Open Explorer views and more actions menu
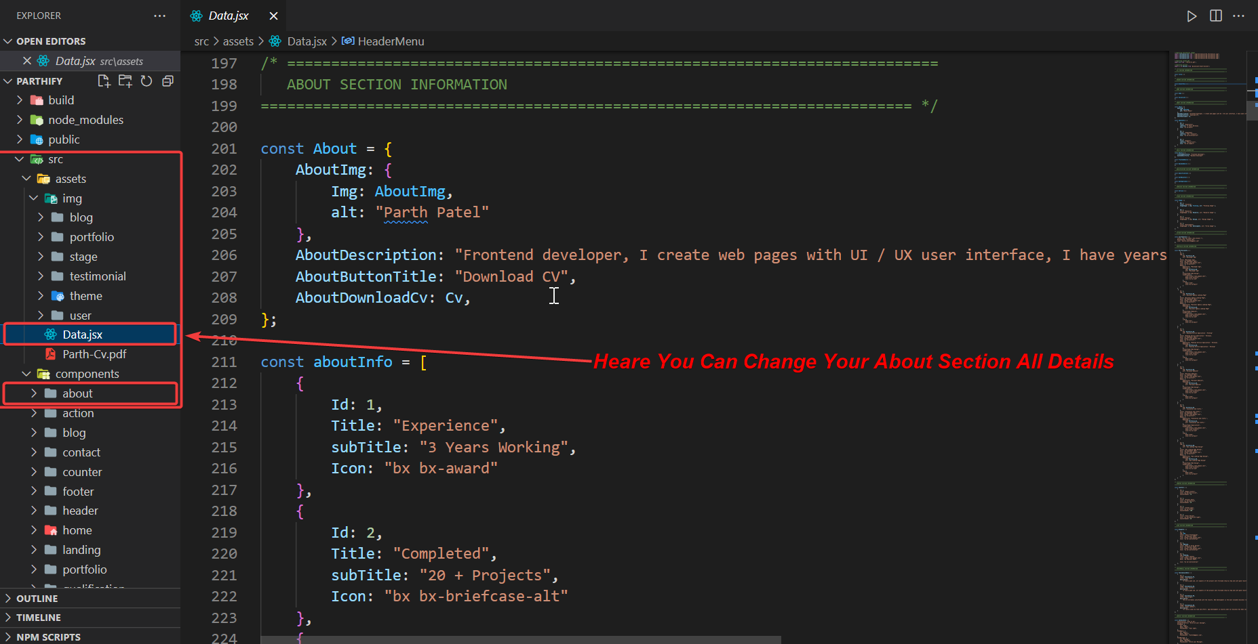This screenshot has height=644, width=1258. click(159, 16)
